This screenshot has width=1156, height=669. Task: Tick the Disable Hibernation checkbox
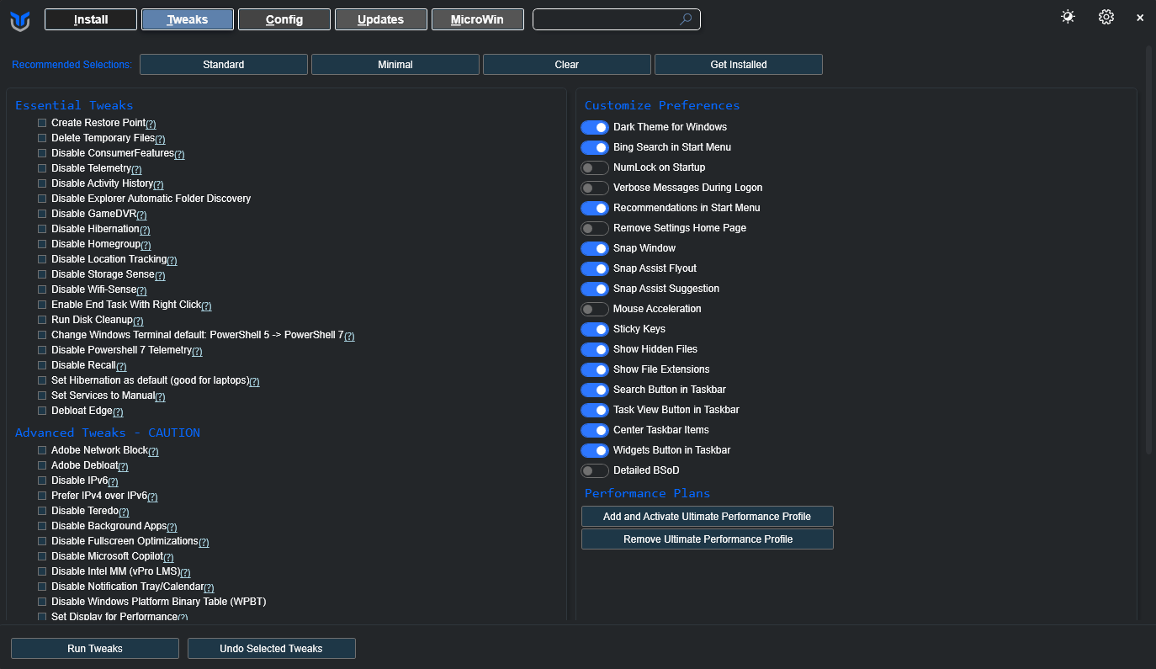tap(42, 229)
